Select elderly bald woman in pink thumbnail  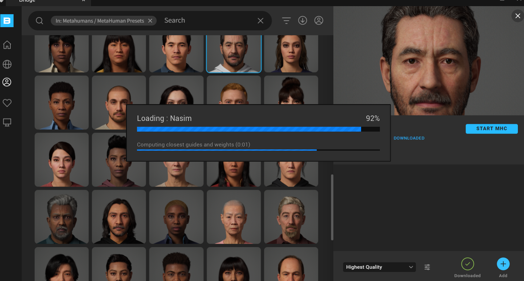[234, 217]
